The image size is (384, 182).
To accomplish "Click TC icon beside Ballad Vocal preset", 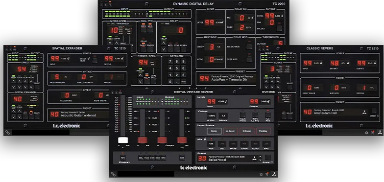I will point(255,159).
